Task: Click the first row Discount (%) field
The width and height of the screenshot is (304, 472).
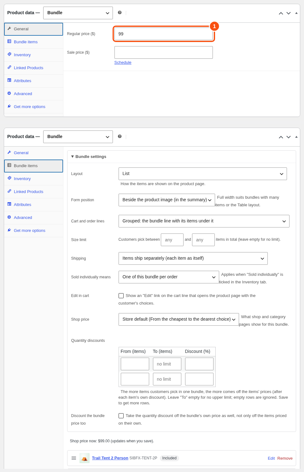Action: tap(199, 364)
